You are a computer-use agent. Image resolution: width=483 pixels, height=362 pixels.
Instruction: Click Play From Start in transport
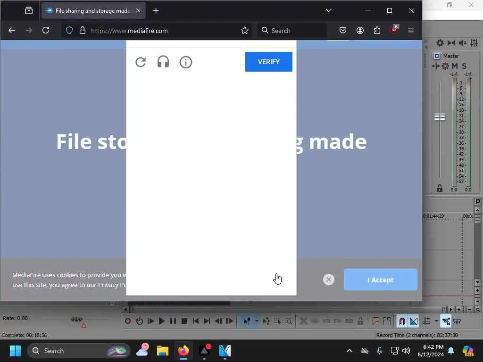pyautogui.click(x=150, y=321)
